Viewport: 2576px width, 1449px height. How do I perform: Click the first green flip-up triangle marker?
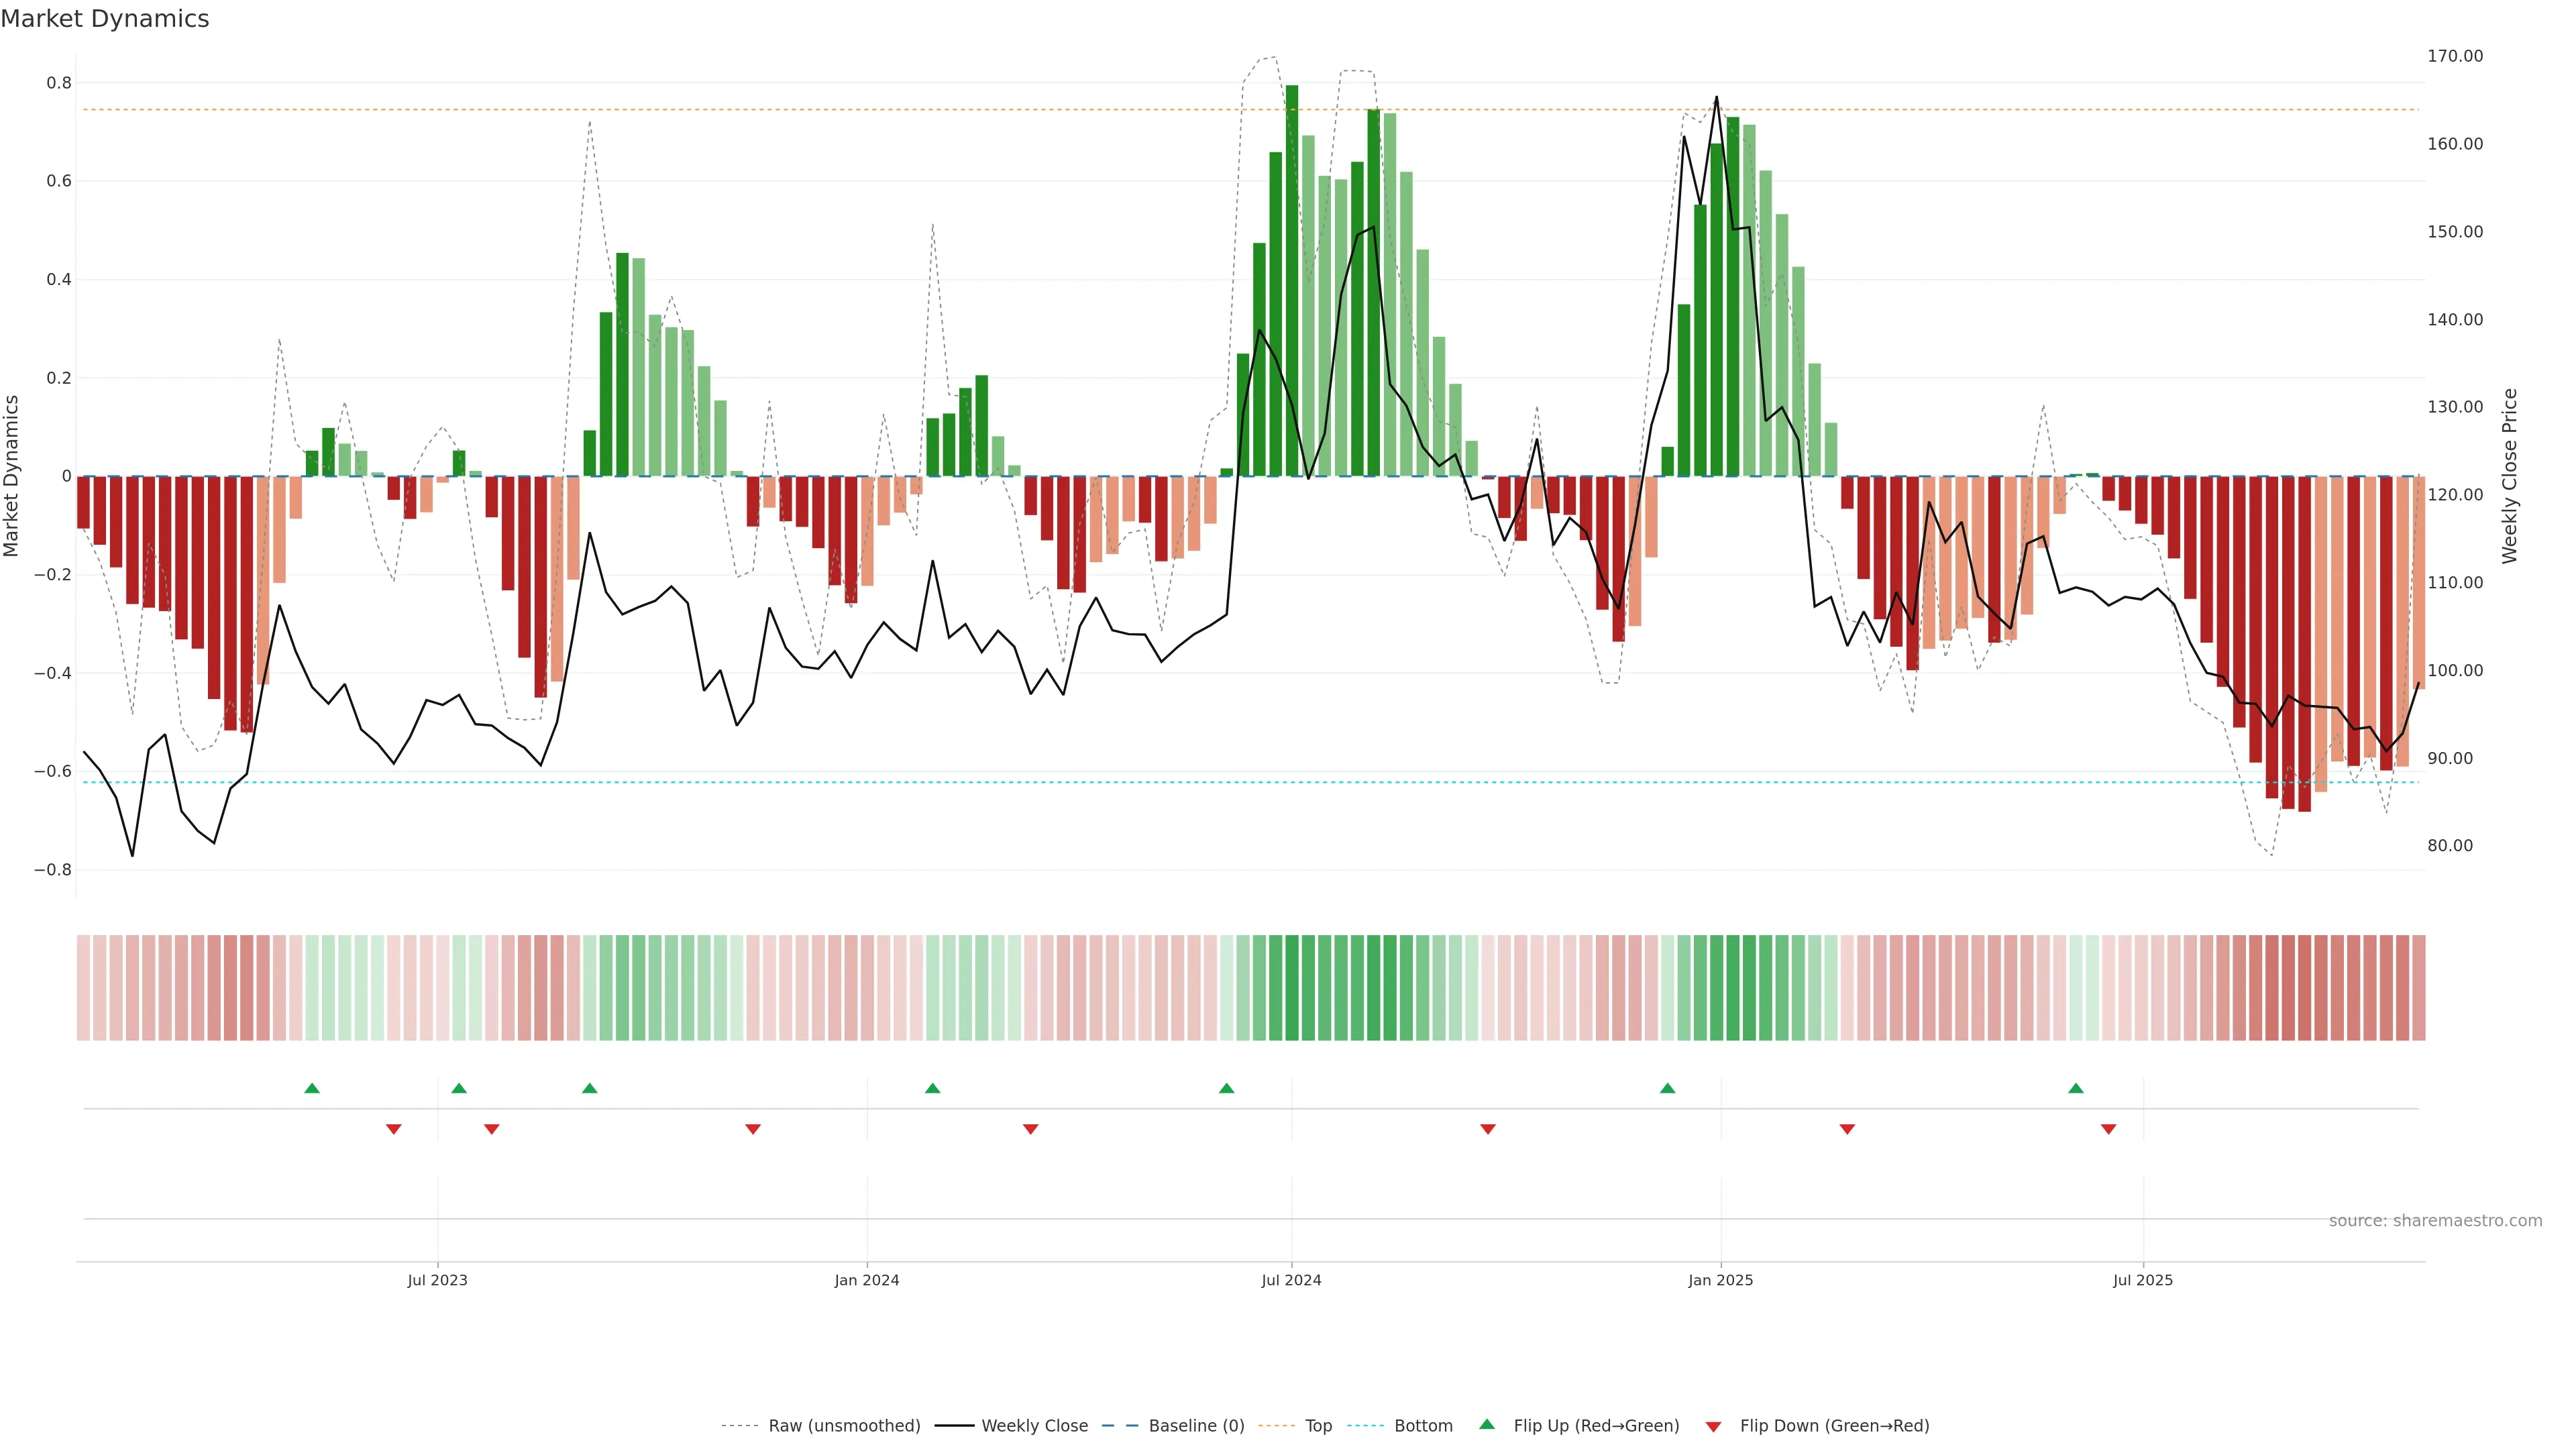[x=312, y=1088]
